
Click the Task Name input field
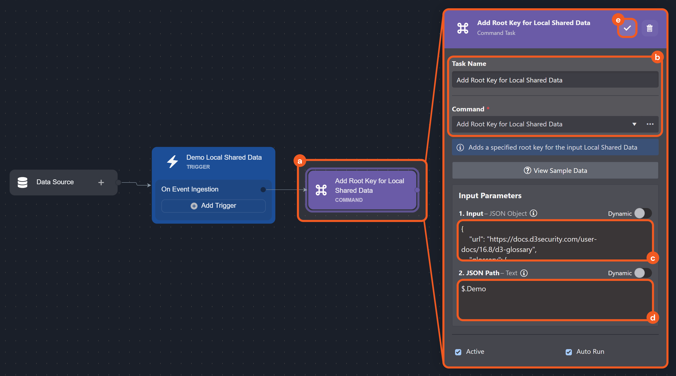[555, 80]
